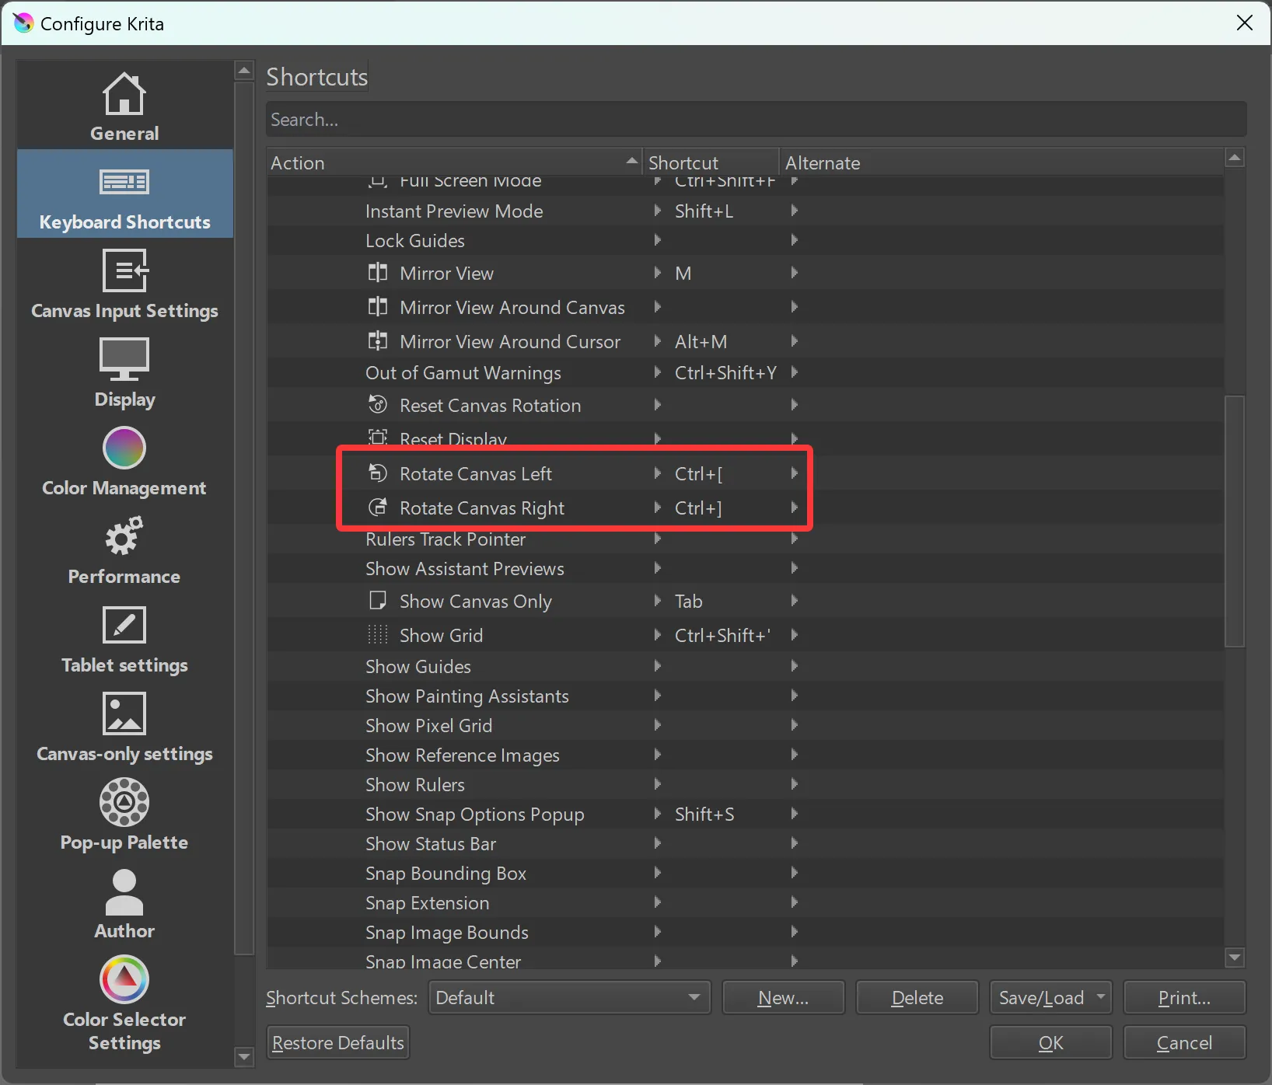Open Color Selector Settings page
This screenshot has width=1272, height=1085.
(x=124, y=1002)
